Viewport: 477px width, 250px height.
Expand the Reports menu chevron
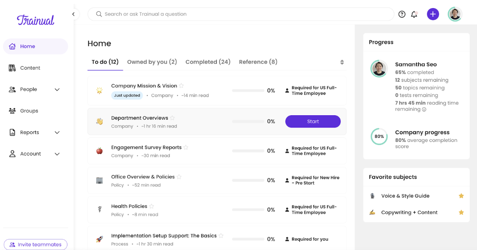(57, 132)
